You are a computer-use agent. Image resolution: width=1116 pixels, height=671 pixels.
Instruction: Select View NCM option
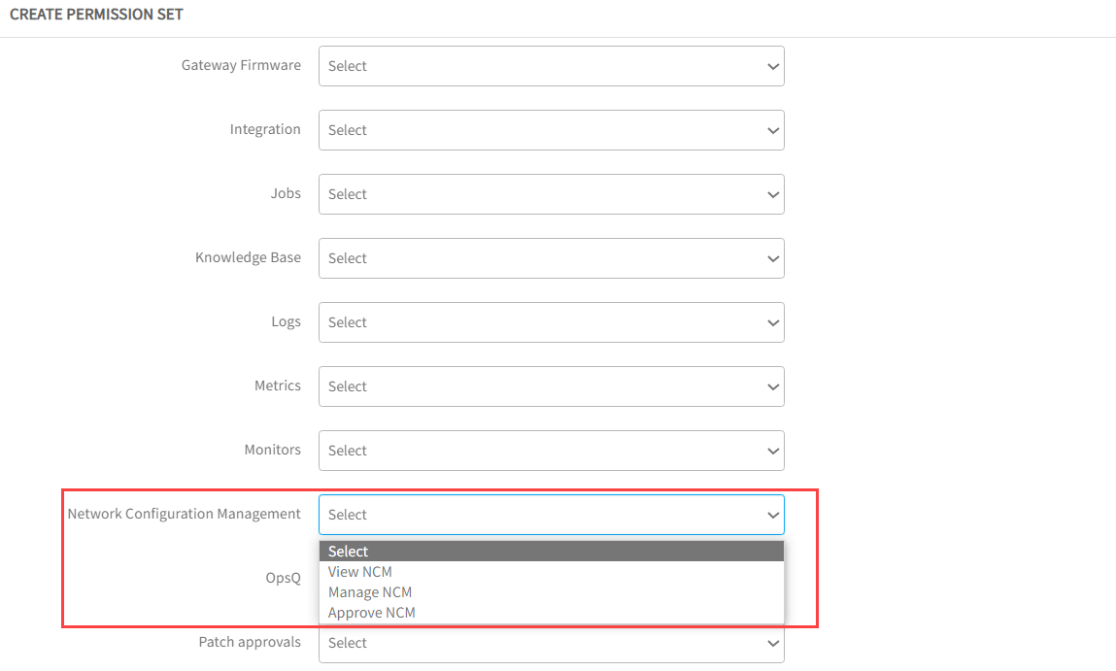point(552,571)
